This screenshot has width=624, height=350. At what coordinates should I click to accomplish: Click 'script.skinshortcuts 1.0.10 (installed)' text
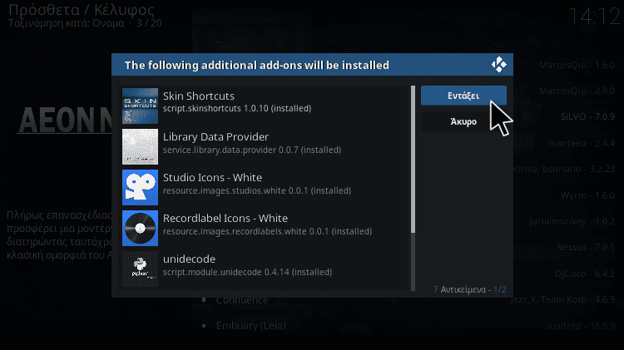237,108
